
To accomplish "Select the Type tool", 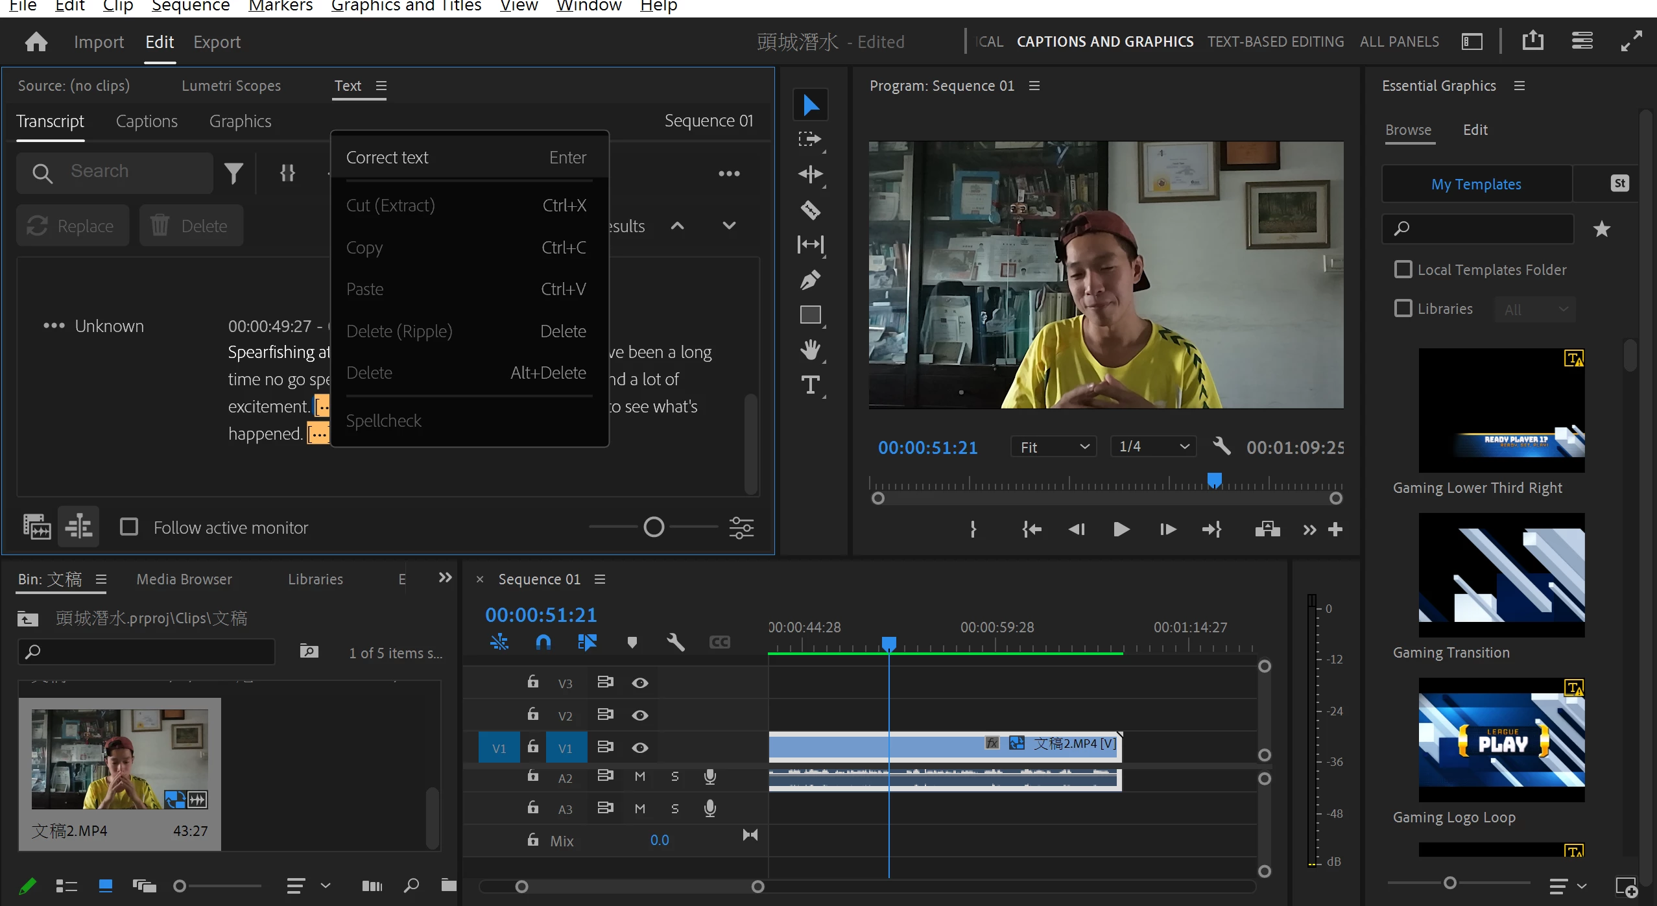I will [x=810, y=385].
